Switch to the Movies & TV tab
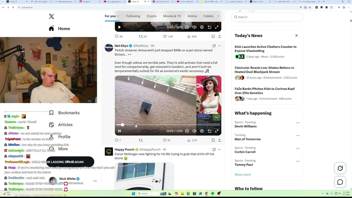 tap(172, 16)
